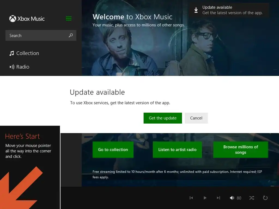Viewport: 279px width, 209px height.
Task: Click the Here's Start tip heading
Action: (x=22, y=136)
